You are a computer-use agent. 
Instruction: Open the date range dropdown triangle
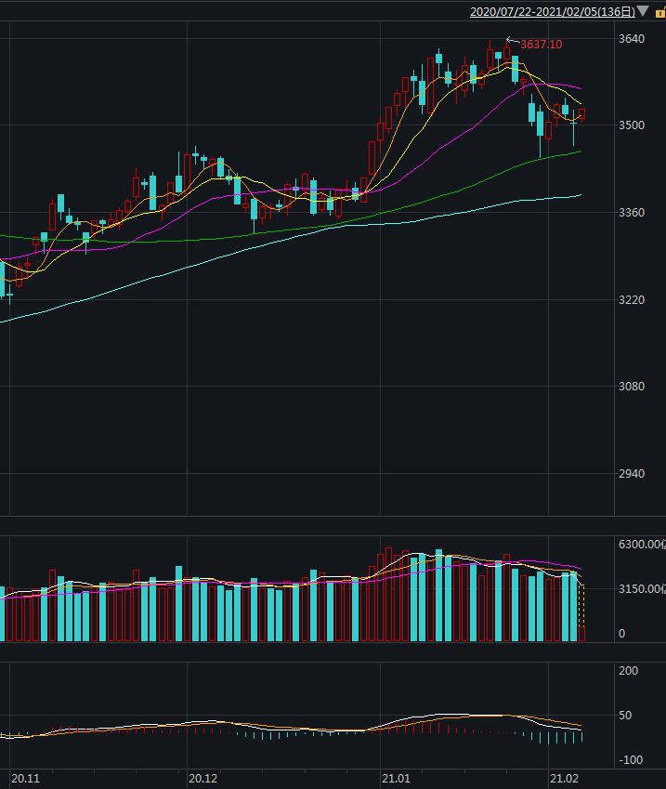643,12
